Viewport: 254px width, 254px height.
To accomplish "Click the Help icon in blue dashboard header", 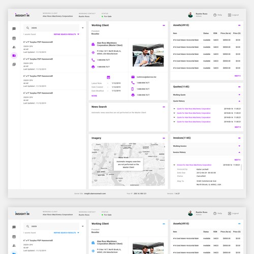I will (x=215, y=213).
